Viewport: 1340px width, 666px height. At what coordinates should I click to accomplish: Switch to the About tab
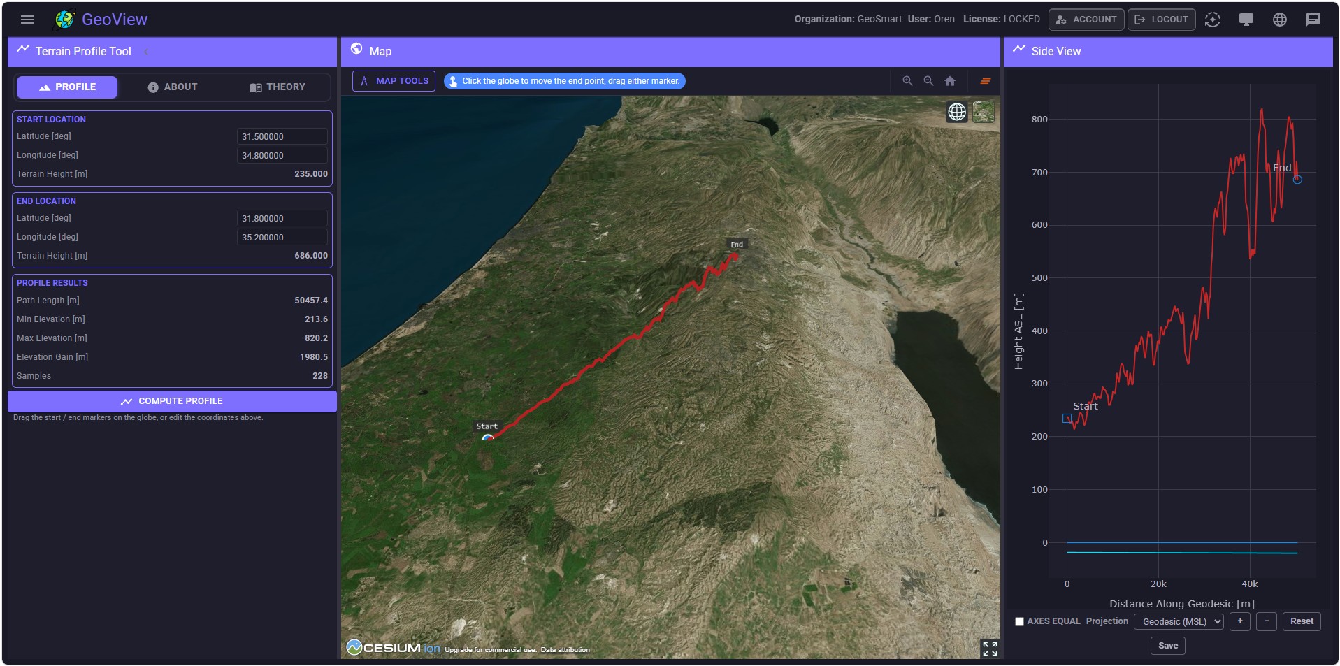click(x=173, y=87)
